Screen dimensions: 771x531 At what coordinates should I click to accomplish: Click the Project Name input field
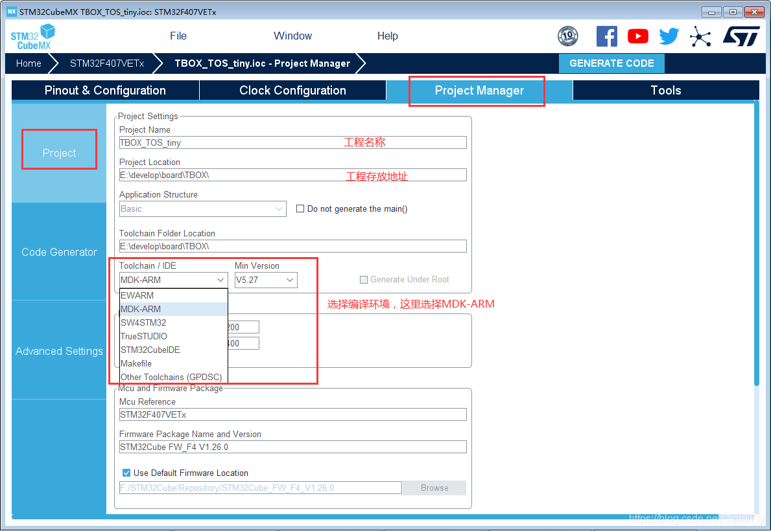[x=292, y=142]
